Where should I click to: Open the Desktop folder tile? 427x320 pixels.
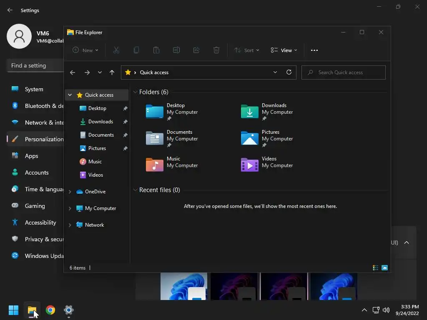tap(171, 112)
